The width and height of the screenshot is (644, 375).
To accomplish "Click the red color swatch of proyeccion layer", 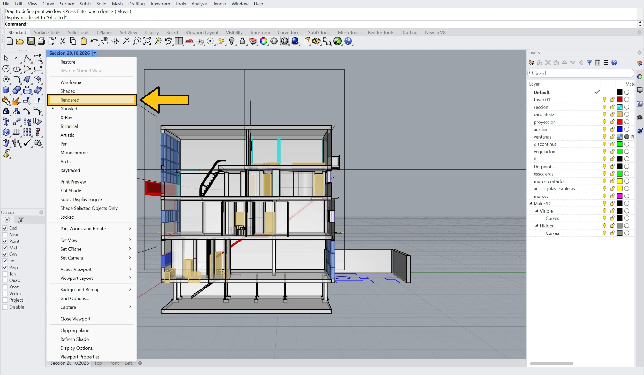I will coord(620,122).
